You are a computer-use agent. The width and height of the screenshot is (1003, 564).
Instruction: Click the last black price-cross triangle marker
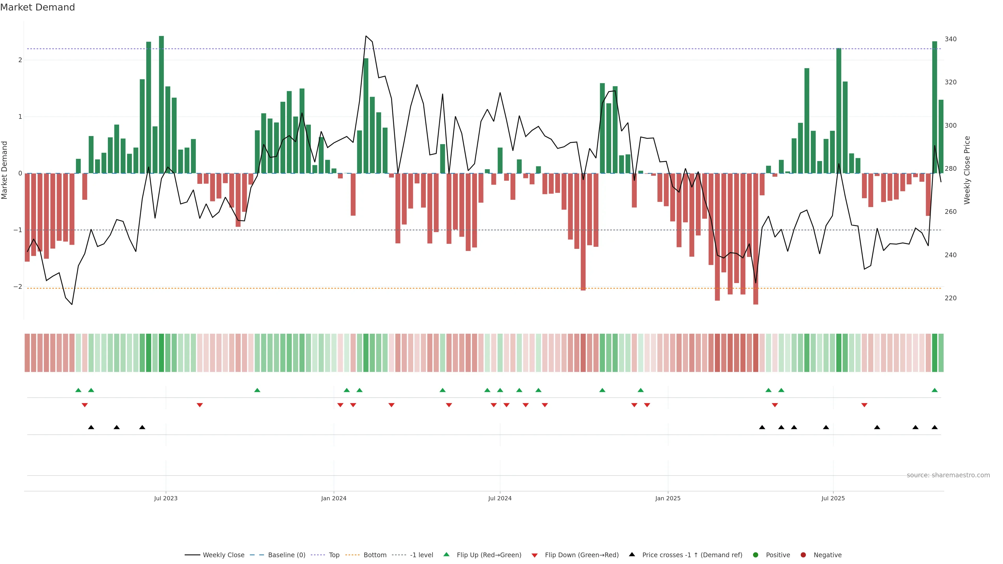(935, 427)
